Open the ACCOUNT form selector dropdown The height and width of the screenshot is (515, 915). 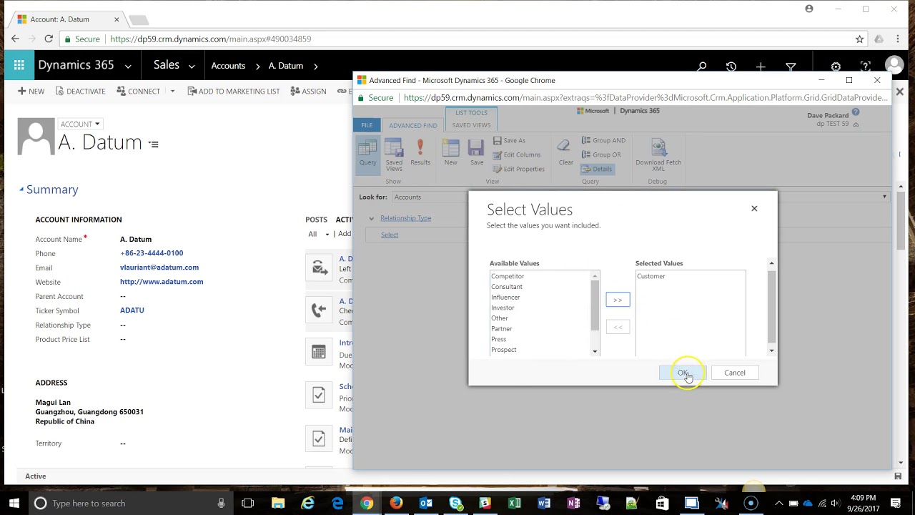click(80, 124)
